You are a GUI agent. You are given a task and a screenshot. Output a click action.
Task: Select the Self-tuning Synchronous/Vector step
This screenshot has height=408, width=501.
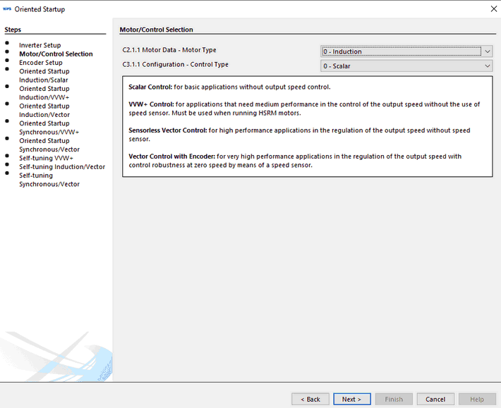[49, 180]
